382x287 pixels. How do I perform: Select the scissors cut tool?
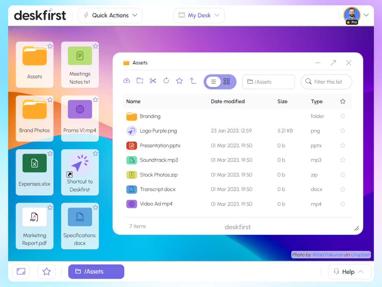153,81
